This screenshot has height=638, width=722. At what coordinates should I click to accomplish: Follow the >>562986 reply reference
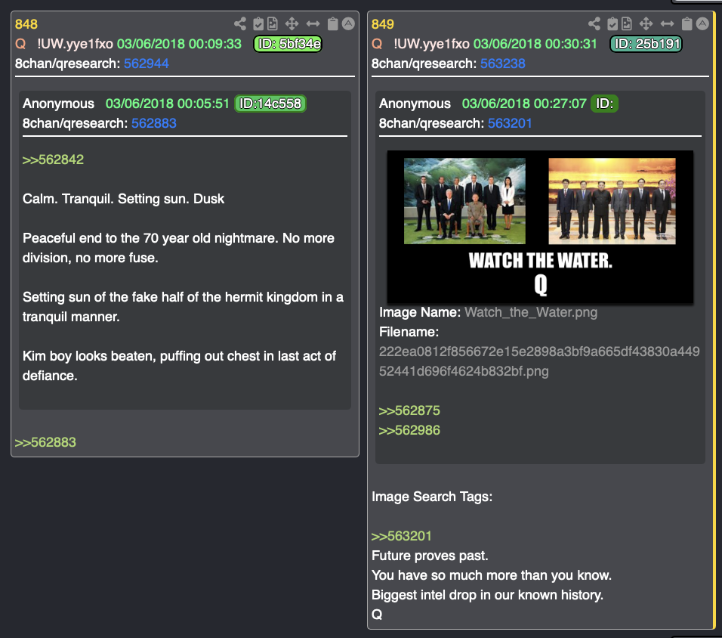click(409, 430)
